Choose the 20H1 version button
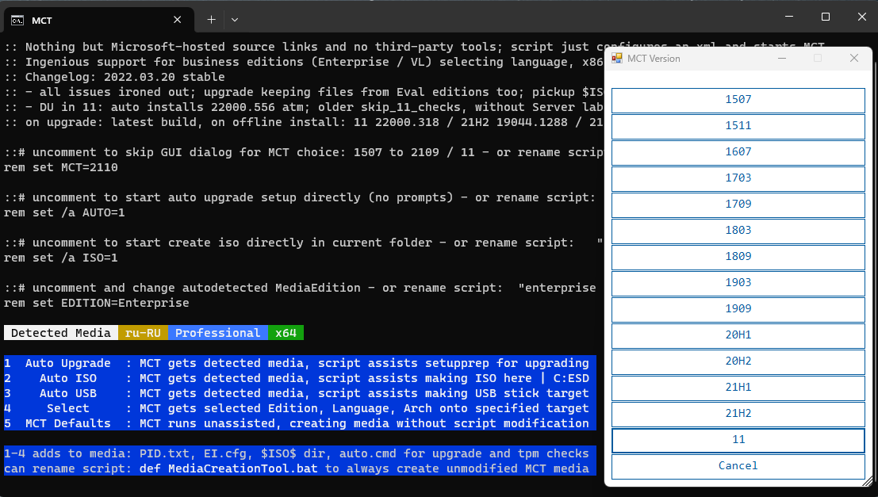Image resolution: width=878 pixels, height=497 pixels. pos(738,336)
